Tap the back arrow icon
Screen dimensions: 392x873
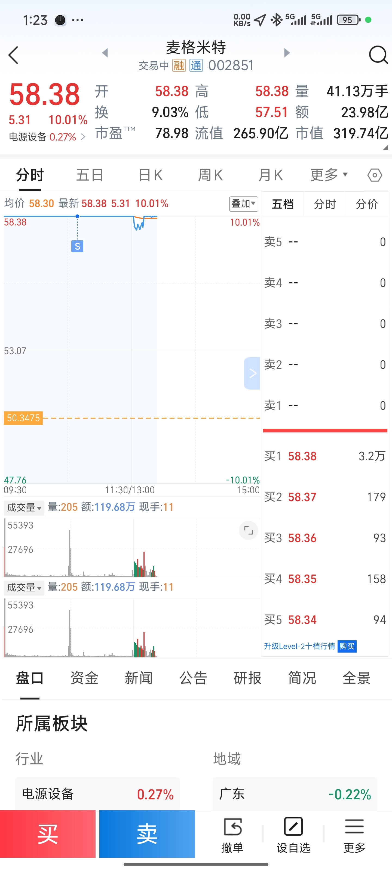[14, 55]
